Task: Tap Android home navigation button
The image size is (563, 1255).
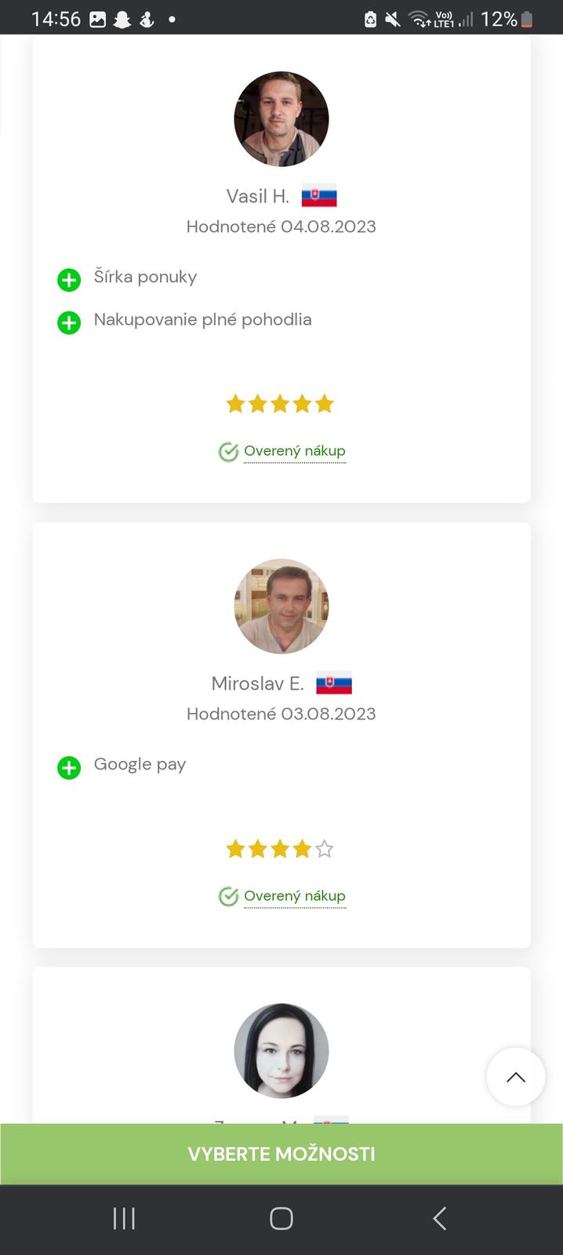Action: 281,1218
